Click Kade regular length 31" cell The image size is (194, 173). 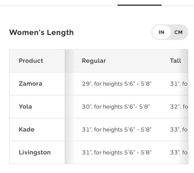click(117, 129)
